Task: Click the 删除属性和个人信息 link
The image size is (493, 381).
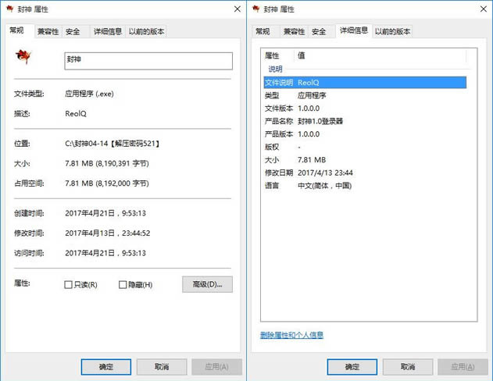Action: (x=291, y=335)
